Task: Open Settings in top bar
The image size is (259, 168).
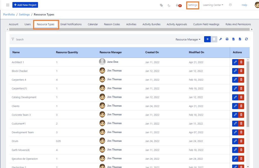Action: tap(192, 5)
